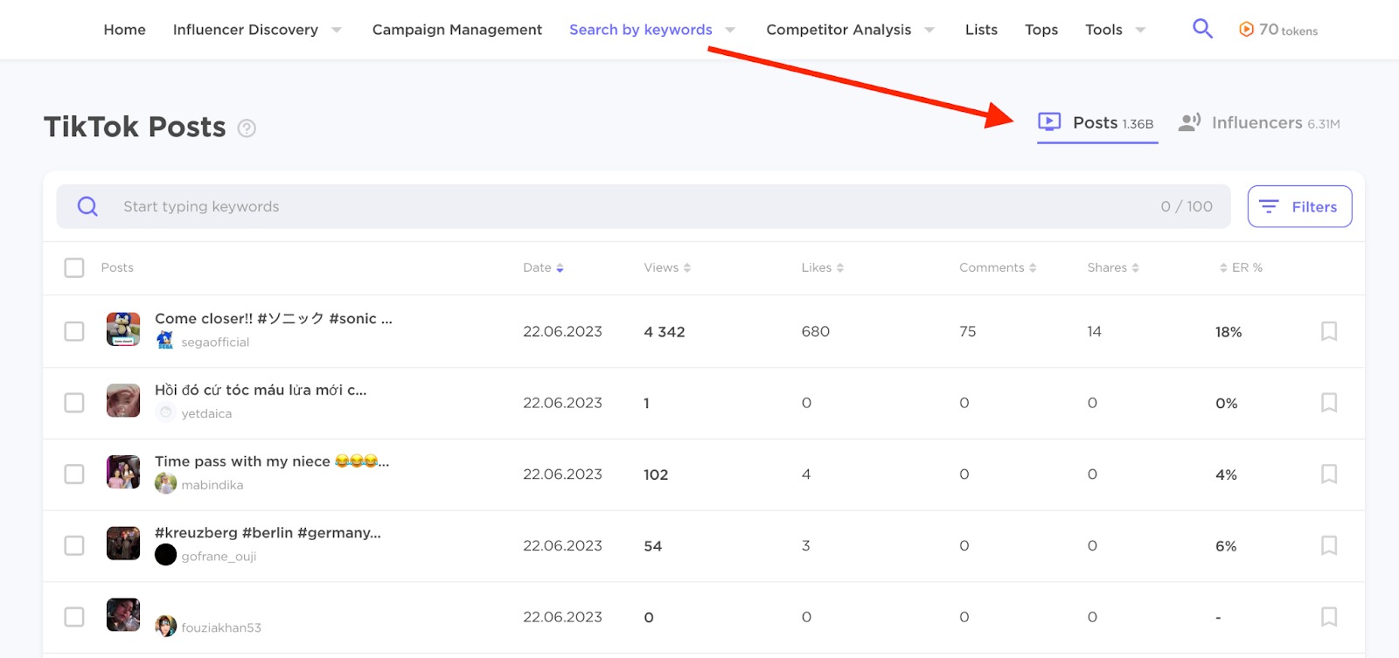Sort posts by Views column arrows
The image size is (1399, 658).
coord(687,268)
